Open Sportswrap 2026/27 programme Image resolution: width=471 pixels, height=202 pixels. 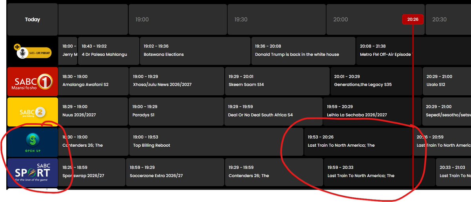click(91, 173)
